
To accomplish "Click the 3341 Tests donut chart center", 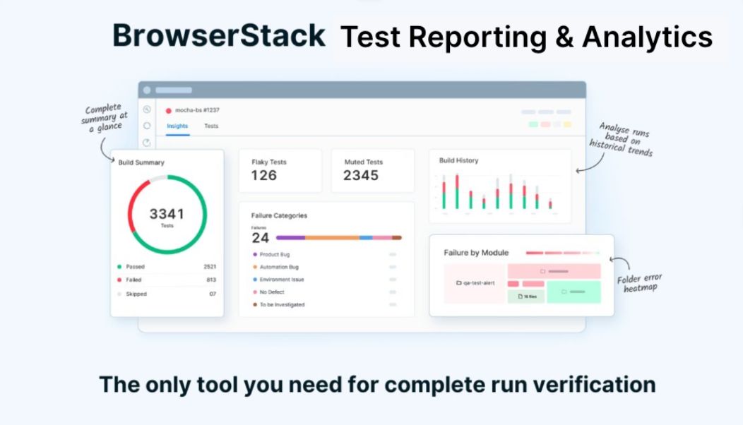I will tap(167, 216).
